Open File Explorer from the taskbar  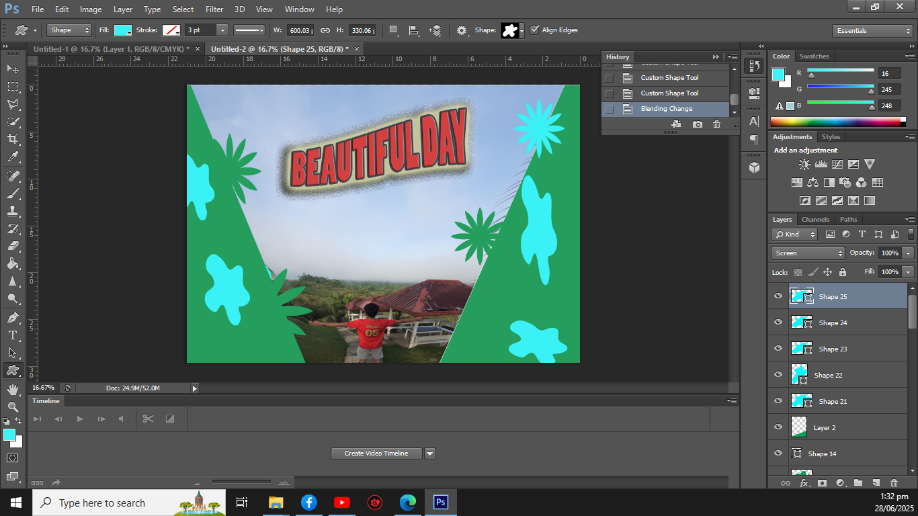point(276,503)
